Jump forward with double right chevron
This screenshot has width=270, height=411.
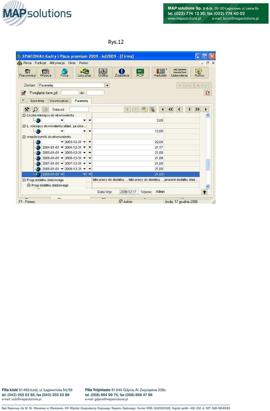coord(197,109)
